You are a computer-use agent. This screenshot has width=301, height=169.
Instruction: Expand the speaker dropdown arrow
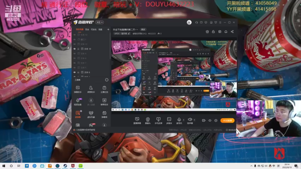[194, 120]
